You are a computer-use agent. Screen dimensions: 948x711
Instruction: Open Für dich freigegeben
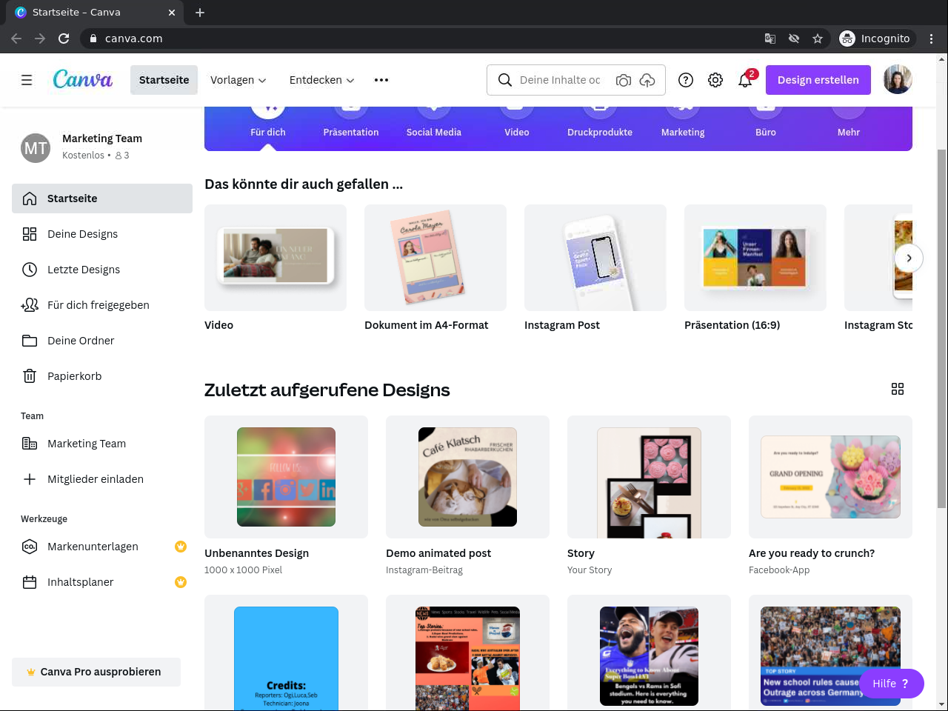point(102,305)
